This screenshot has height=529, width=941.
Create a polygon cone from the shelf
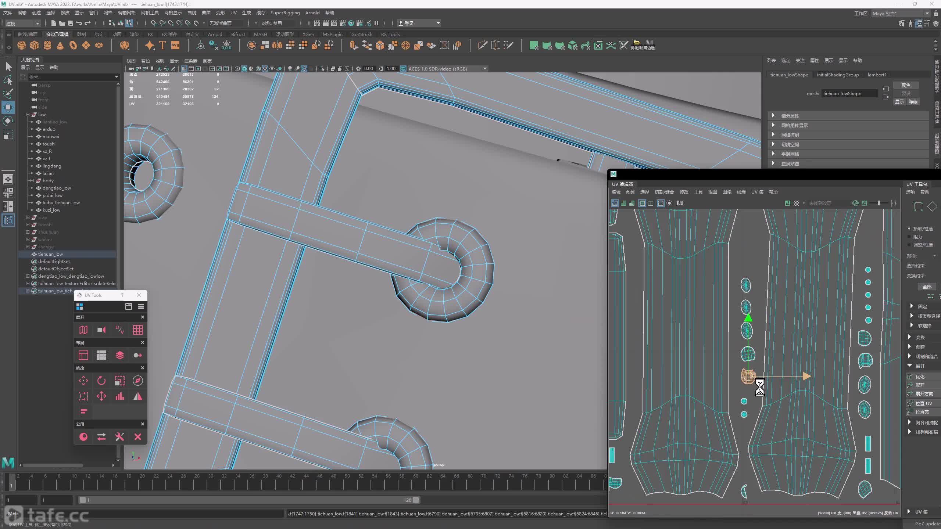pyautogui.click(x=60, y=45)
